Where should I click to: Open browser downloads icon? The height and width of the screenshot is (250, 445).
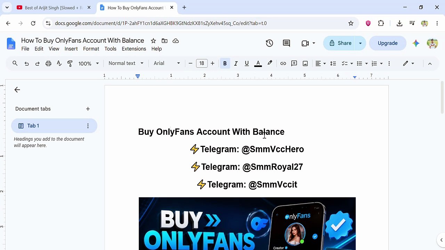399,23
